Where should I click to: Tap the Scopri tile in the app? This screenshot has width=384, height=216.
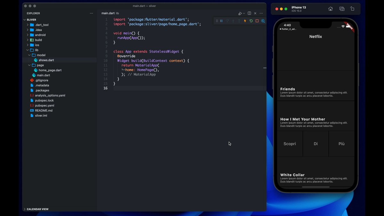point(290,144)
